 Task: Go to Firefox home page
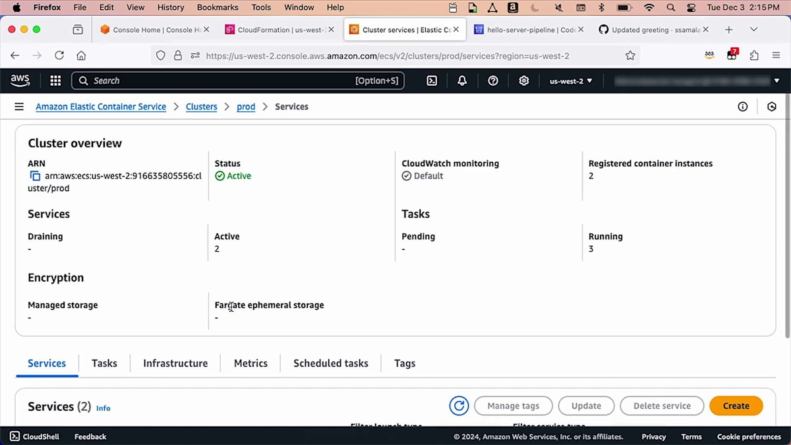coord(81,55)
